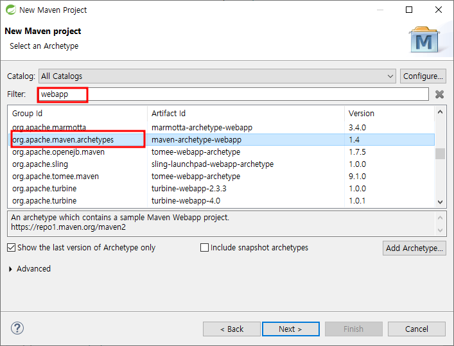Click archetype list scroll down arrow
The height and width of the screenshot is (346, 454).
click(440, 202)
